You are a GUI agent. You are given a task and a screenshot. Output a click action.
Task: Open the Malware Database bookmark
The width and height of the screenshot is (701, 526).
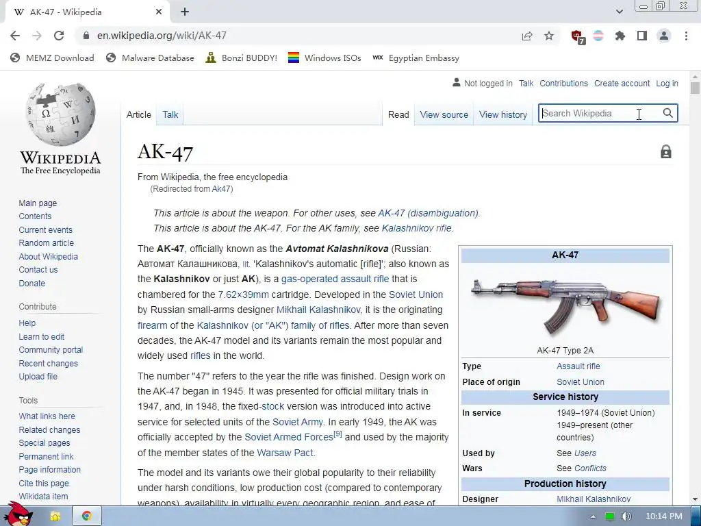(150, 58)
